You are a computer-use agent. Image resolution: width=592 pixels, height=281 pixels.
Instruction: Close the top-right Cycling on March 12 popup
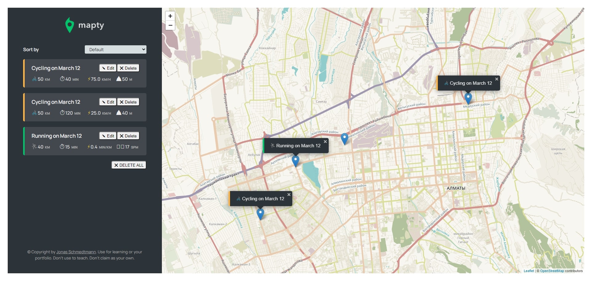point(497,79)
